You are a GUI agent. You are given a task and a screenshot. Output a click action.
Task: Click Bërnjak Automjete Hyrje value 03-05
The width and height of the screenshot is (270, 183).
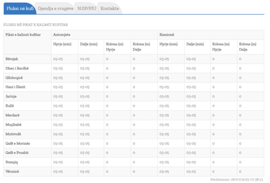tap(58, 59)
